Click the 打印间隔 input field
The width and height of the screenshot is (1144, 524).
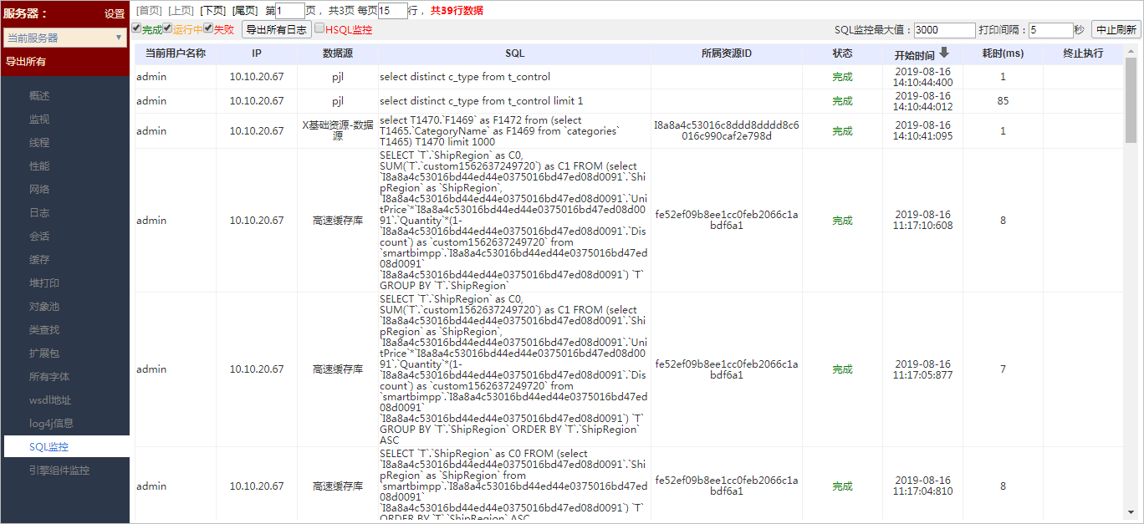1050,29
